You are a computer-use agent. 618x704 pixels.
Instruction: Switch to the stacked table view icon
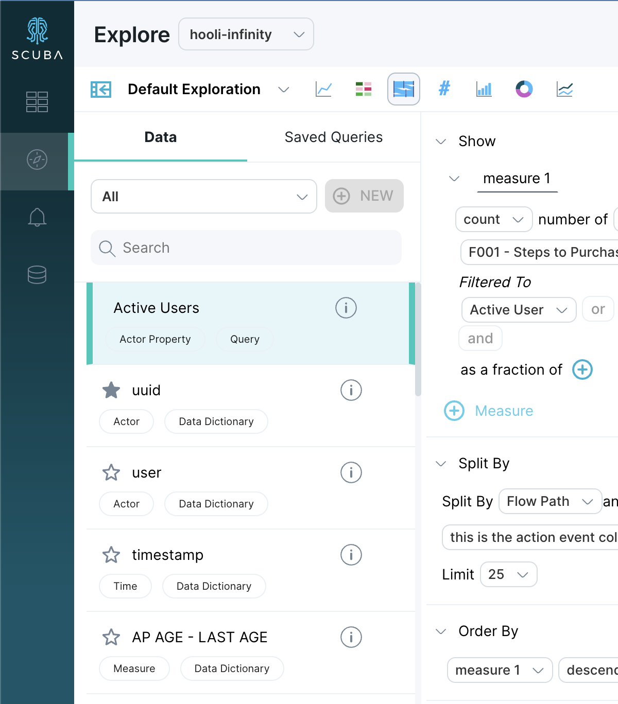364,89
